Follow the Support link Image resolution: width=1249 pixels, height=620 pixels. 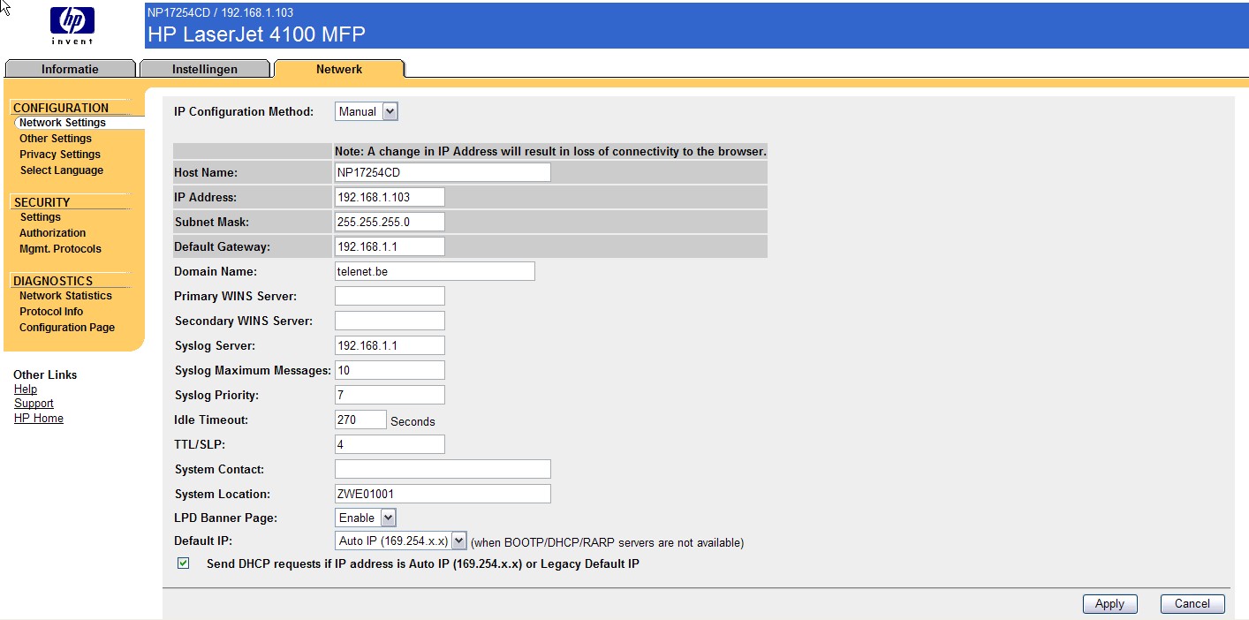point(34,404)
